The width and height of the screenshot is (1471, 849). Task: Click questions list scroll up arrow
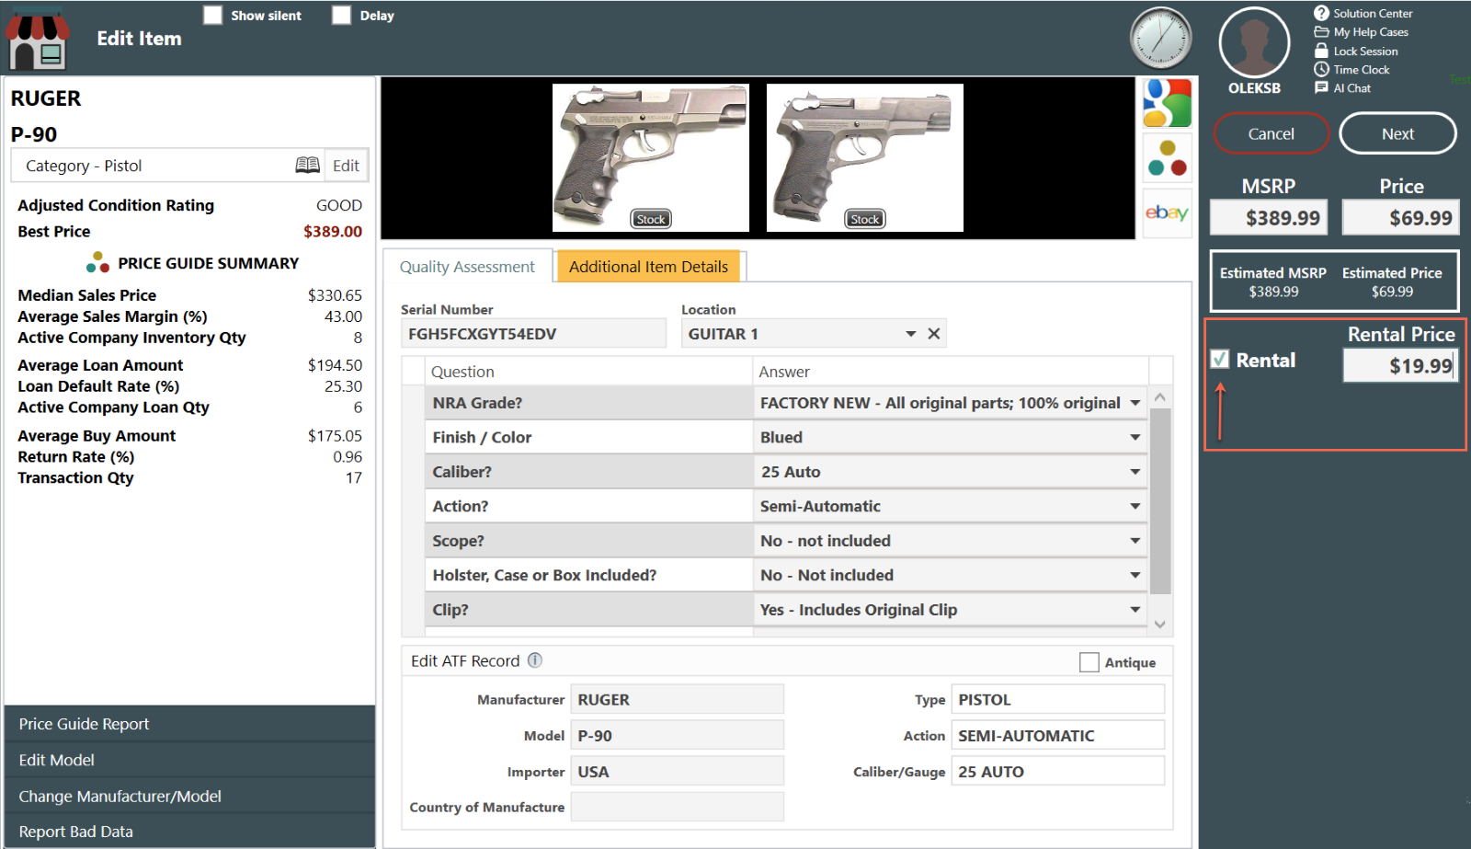(1160, 397)
